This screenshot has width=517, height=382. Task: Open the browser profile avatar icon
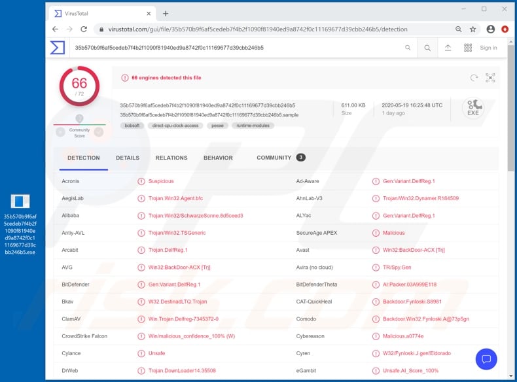pos(491,29)
